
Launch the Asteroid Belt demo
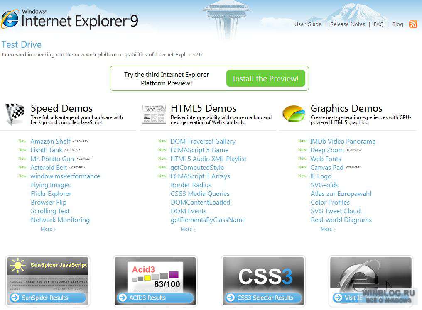49,168
